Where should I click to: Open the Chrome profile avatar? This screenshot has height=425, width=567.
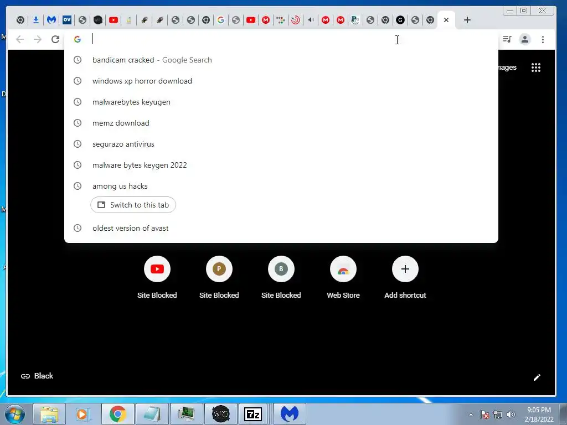525,39
